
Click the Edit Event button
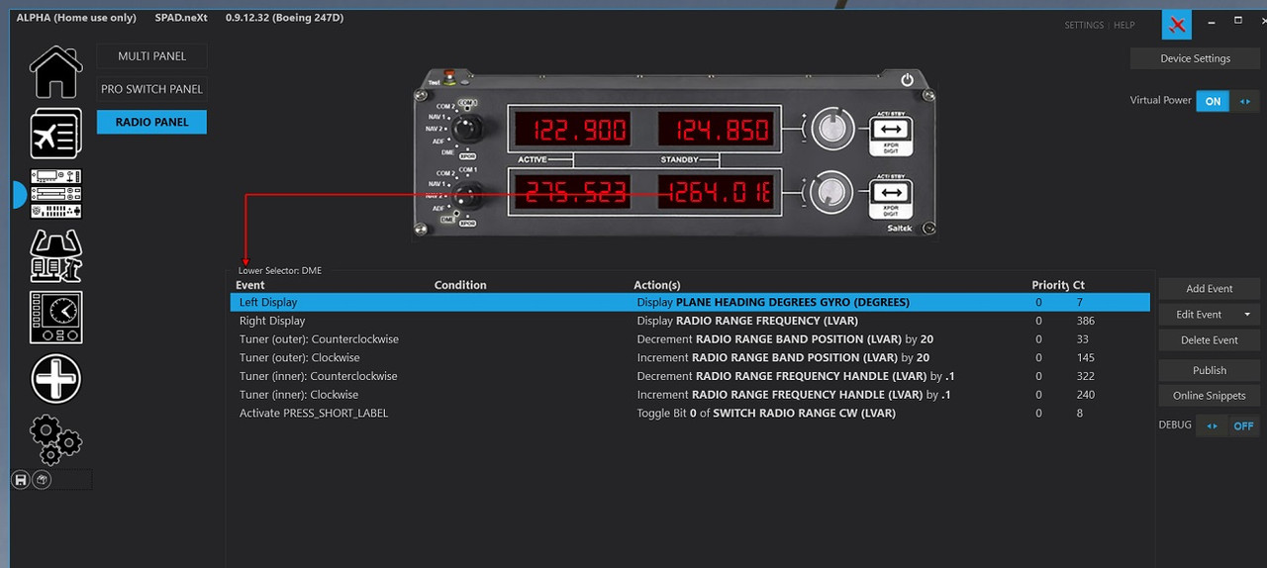[x=1198, y=315]
